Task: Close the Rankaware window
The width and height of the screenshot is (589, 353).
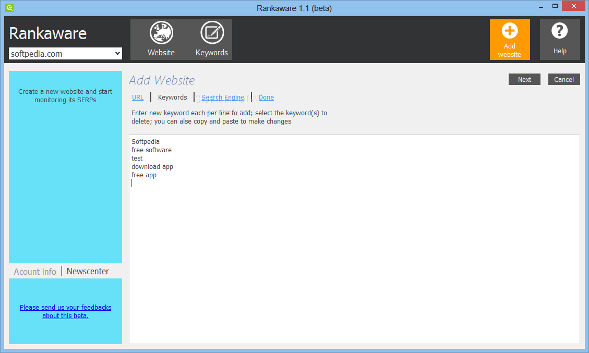Action: coord(573,6)
